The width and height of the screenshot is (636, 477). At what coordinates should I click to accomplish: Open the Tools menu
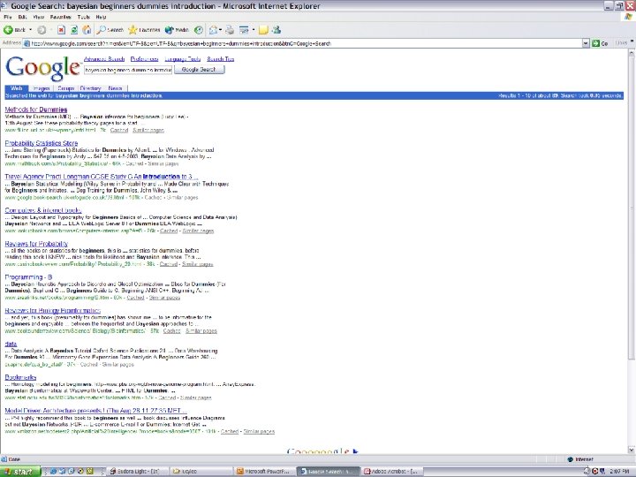[84, 17]
